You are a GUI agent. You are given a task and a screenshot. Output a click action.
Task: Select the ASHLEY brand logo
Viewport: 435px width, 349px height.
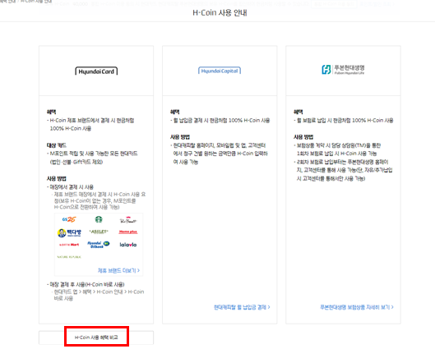pos(99,232)
